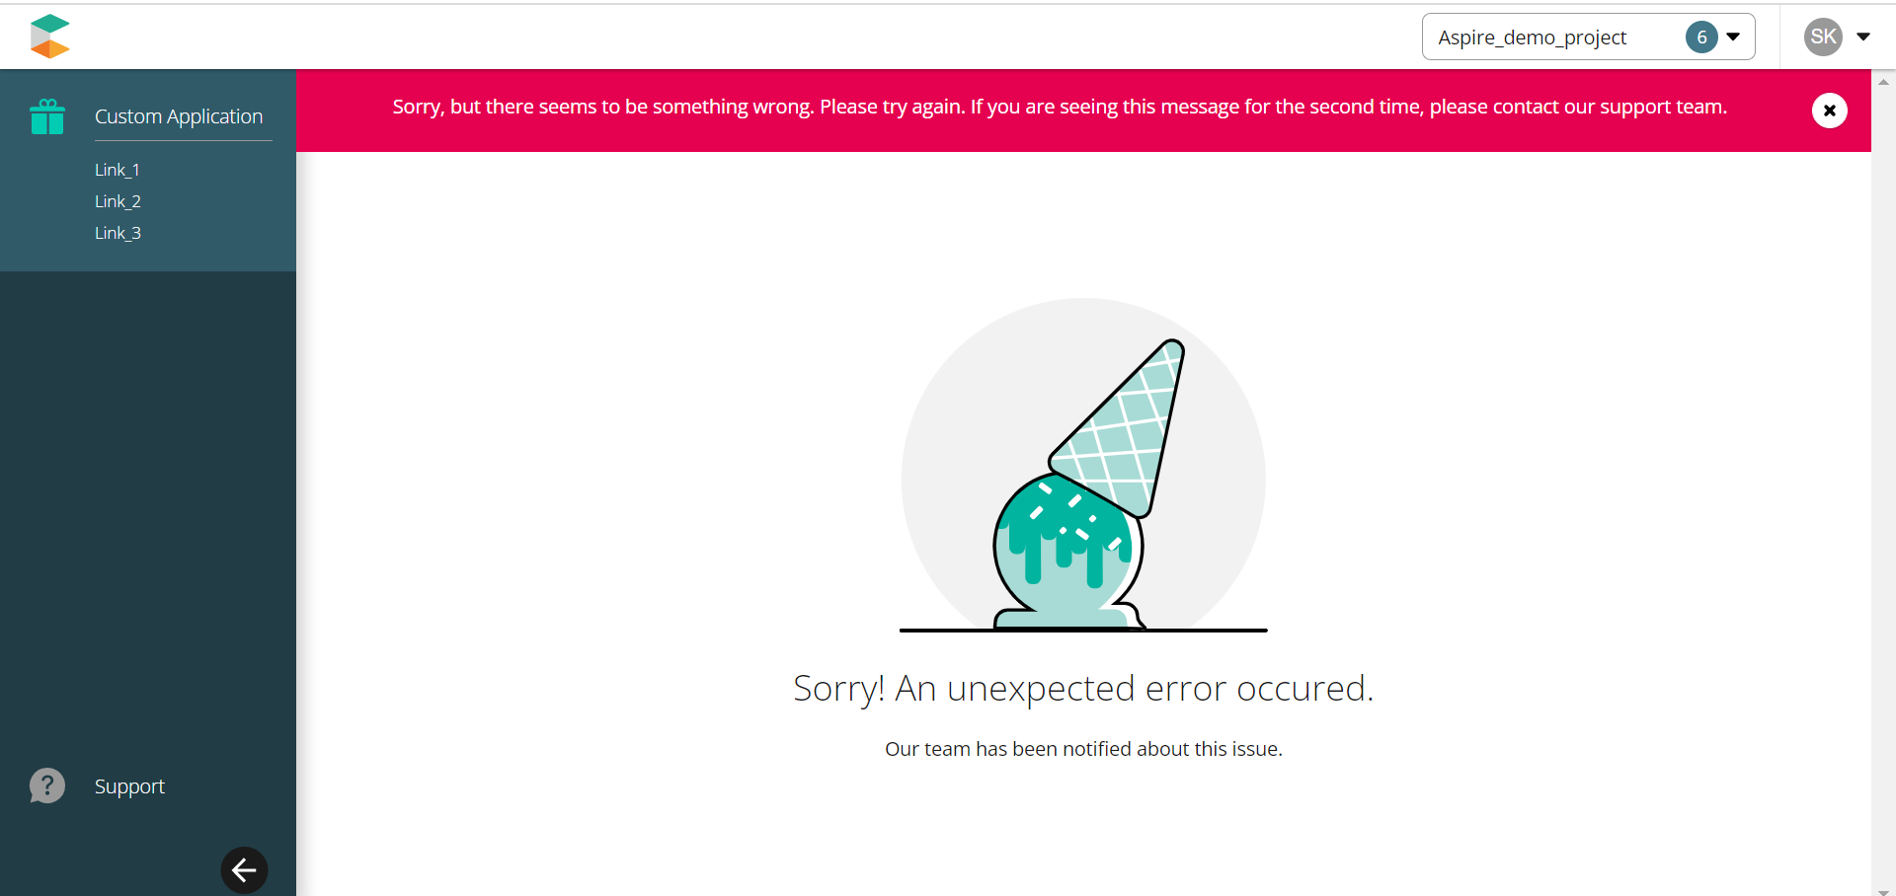
Task: Click the scrollbar down arrow
Action: [1883, 891]
